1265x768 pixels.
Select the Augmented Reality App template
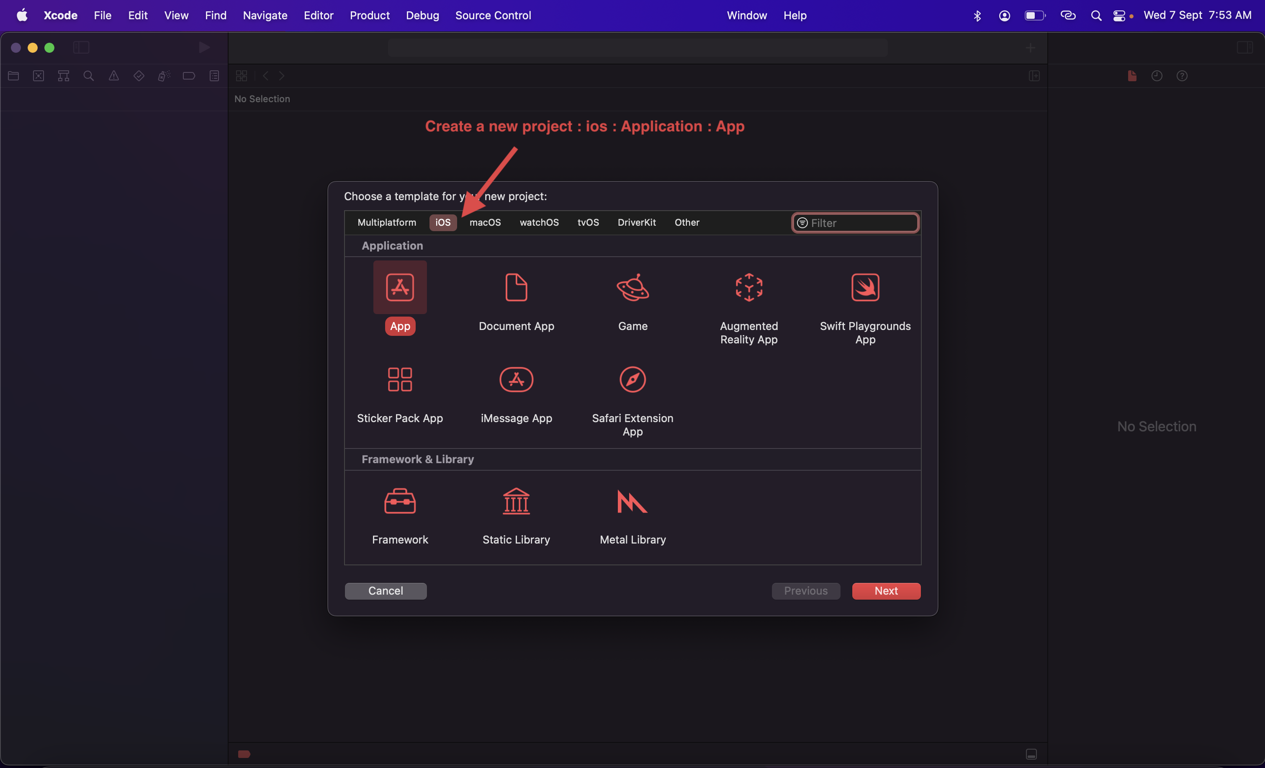point(748,287)
